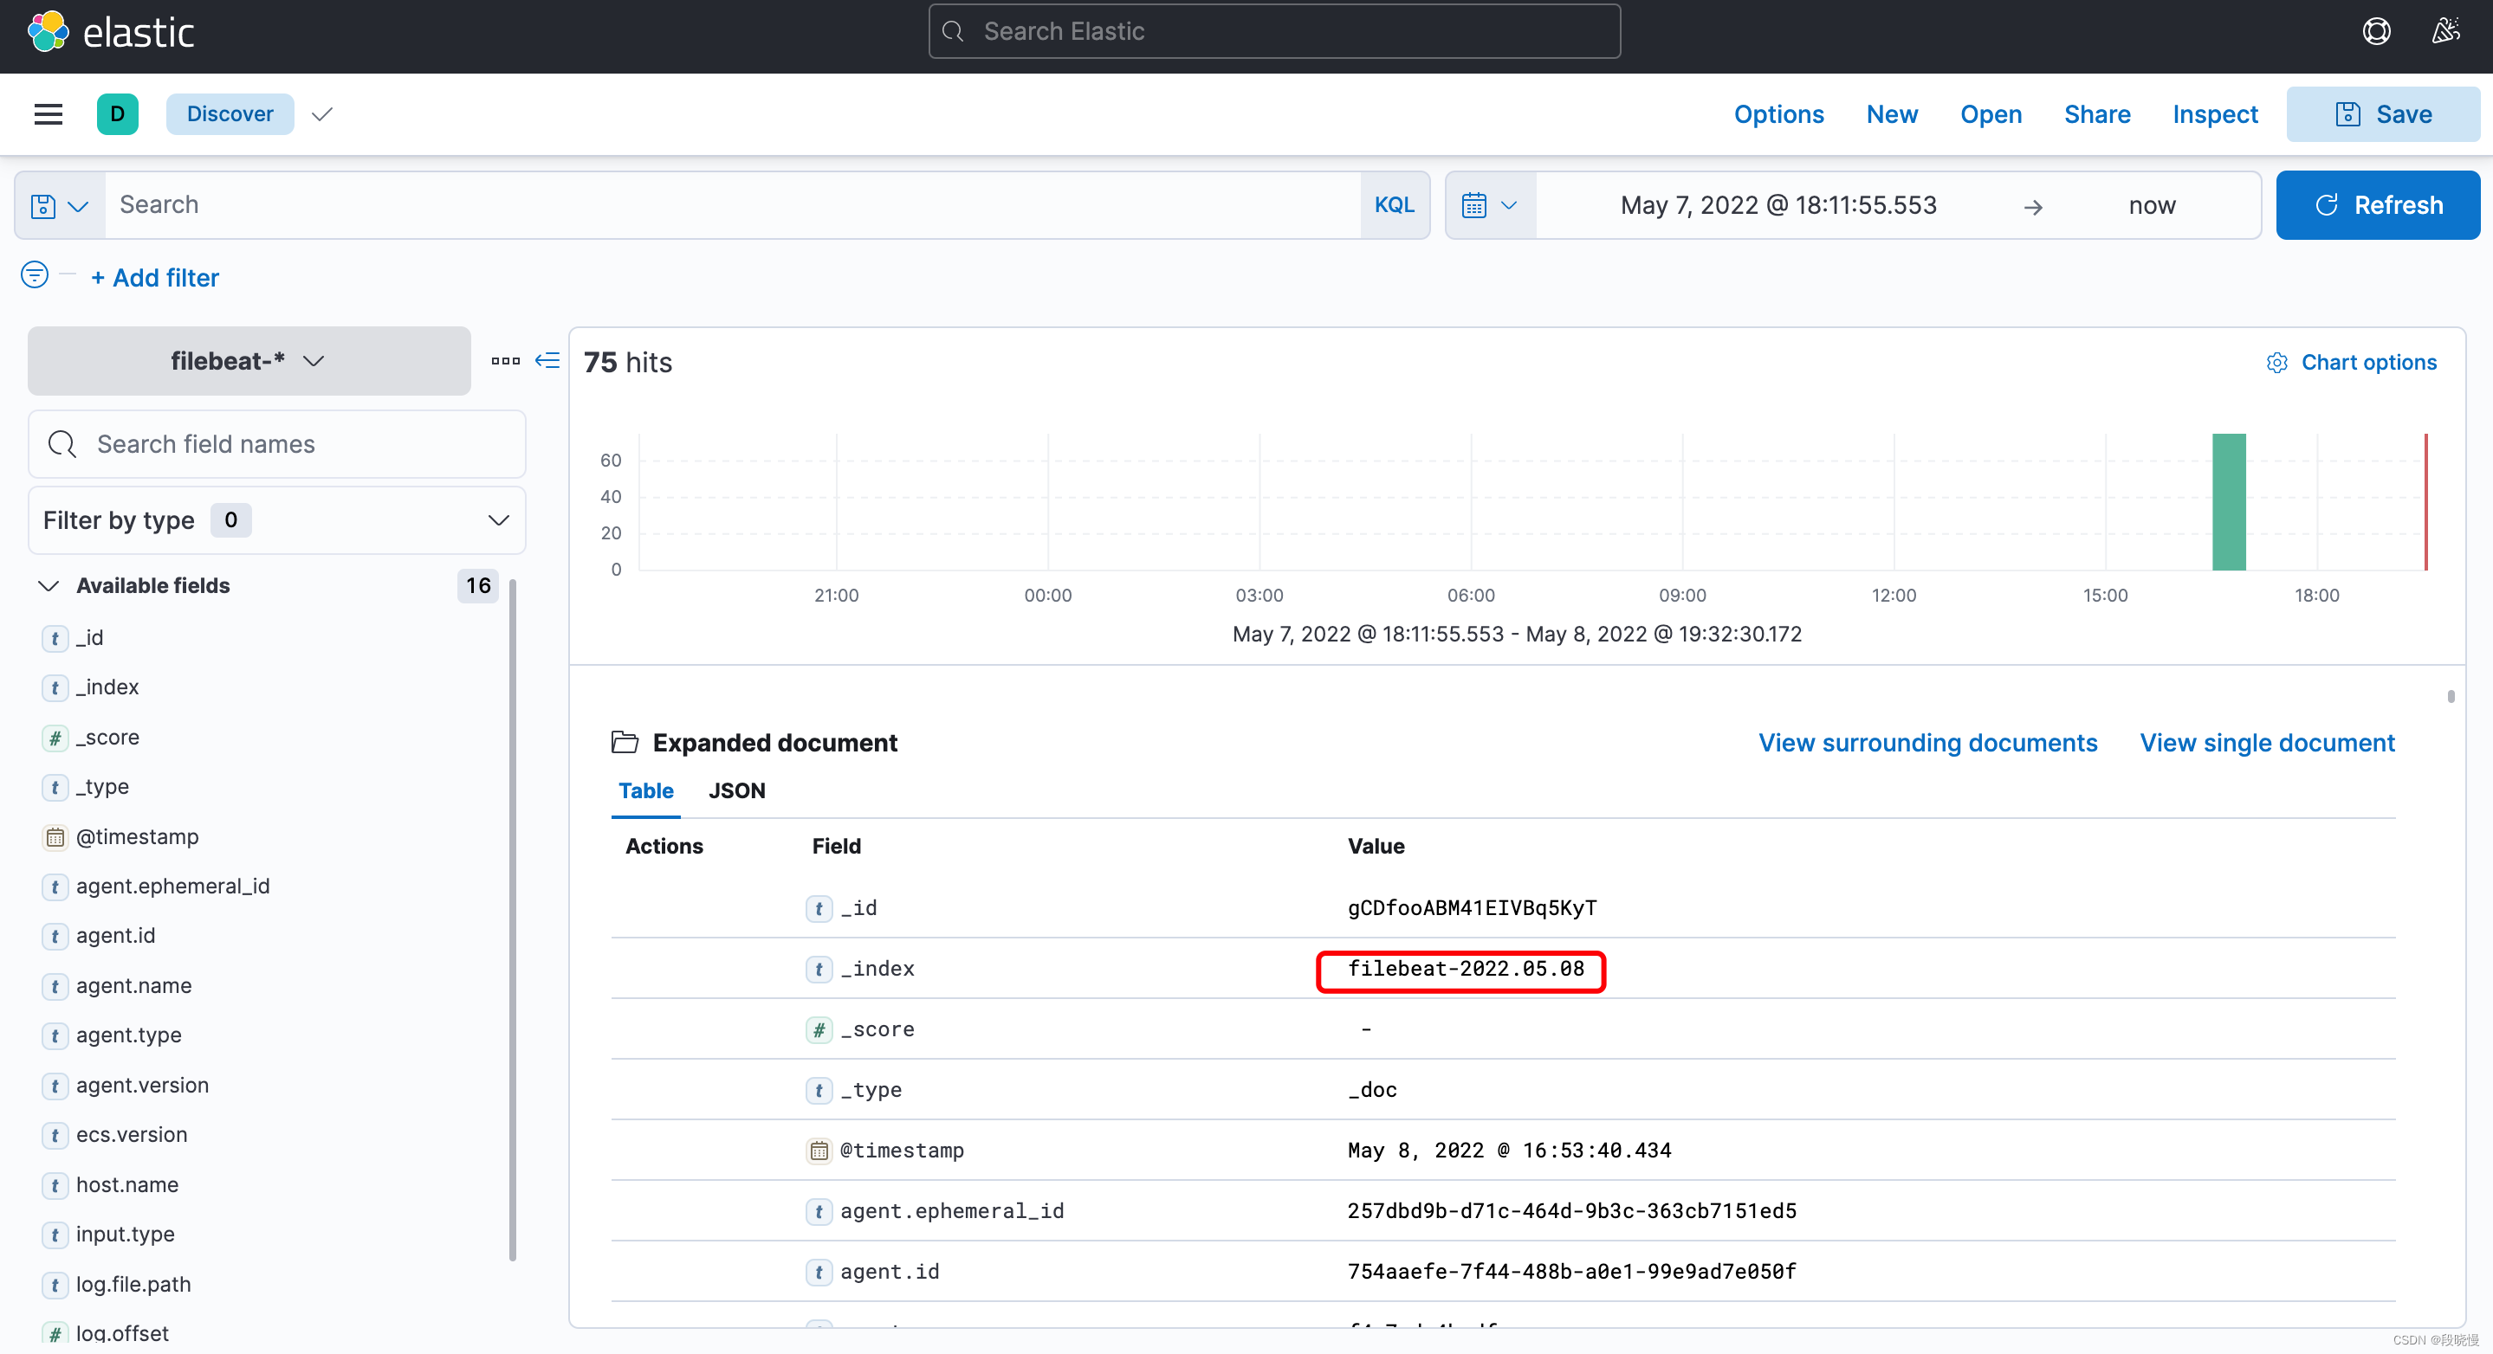Click the search magnifier in Search Elastic
This screenshot has width=2493, height=1354.
953,31
